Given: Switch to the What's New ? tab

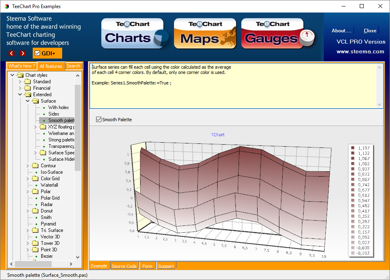Looking at the screenshot, I should 22,66.
